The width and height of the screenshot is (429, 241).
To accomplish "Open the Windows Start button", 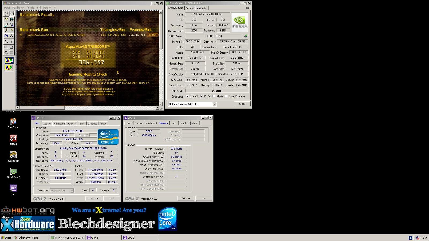I will pos(6,238).
